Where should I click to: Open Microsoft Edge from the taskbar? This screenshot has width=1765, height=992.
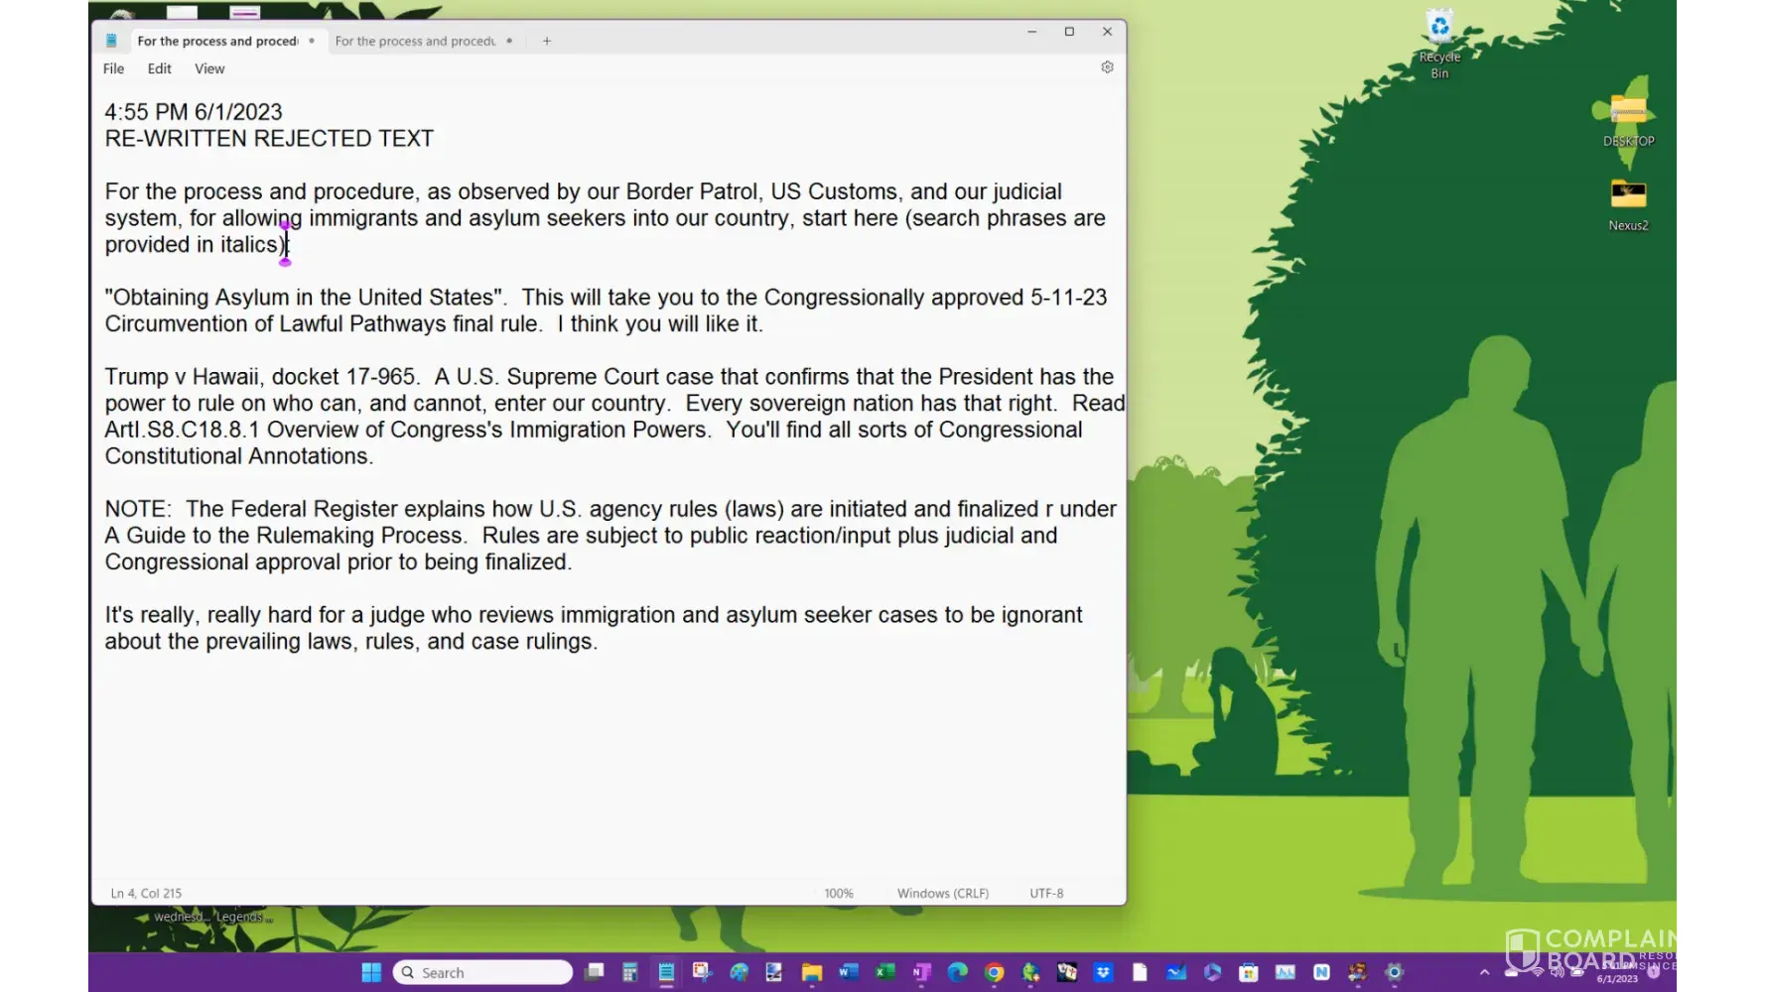coord(958,972)
